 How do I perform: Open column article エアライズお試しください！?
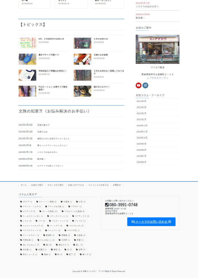coord(50,166)
